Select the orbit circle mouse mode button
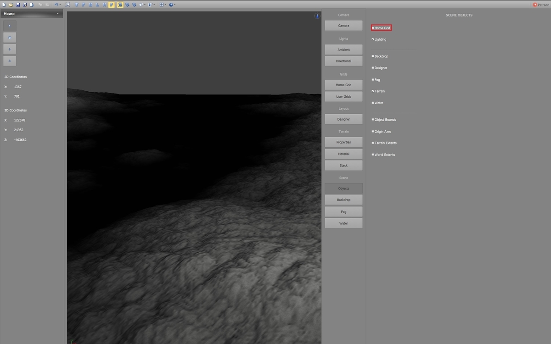551x344 pixels. click(10, 38)
